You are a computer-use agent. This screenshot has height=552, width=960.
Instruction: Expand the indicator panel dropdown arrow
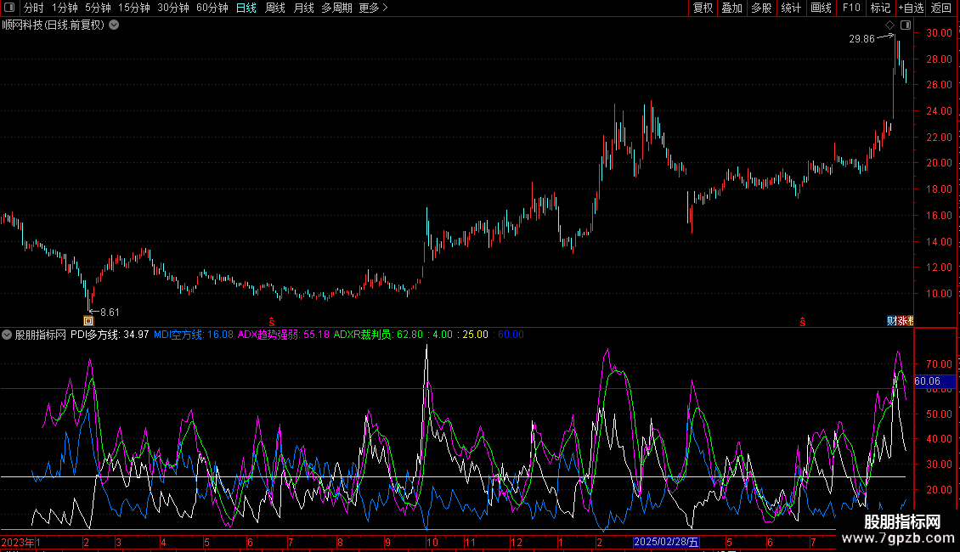tap(7, 335)
